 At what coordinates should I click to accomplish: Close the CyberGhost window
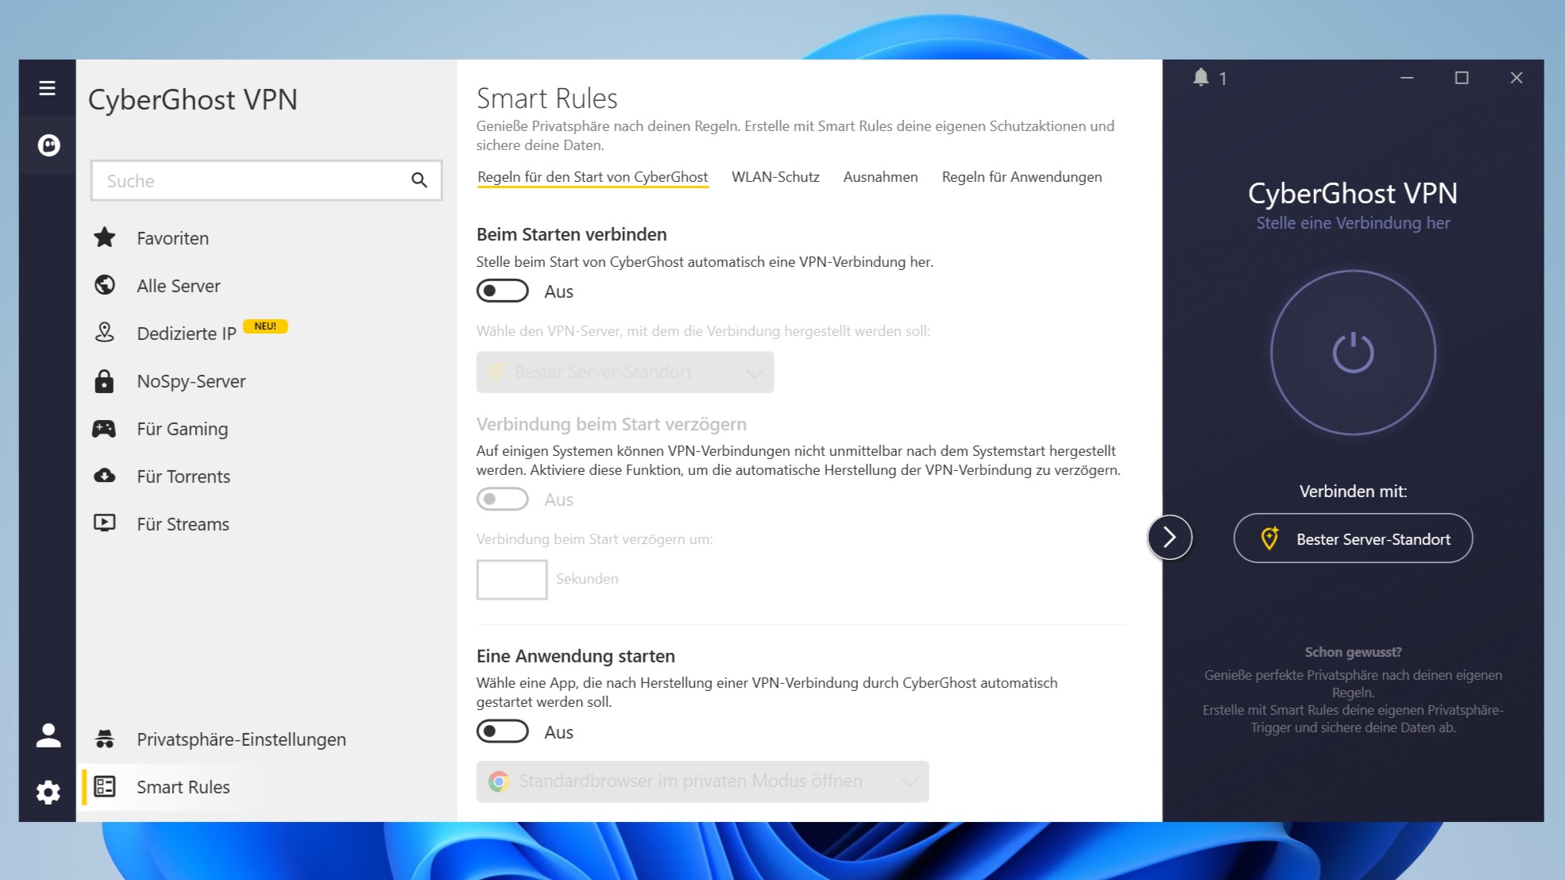coord(1517,78)
